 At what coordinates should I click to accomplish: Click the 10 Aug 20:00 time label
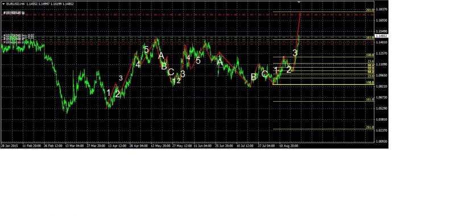tap(289, 146)
